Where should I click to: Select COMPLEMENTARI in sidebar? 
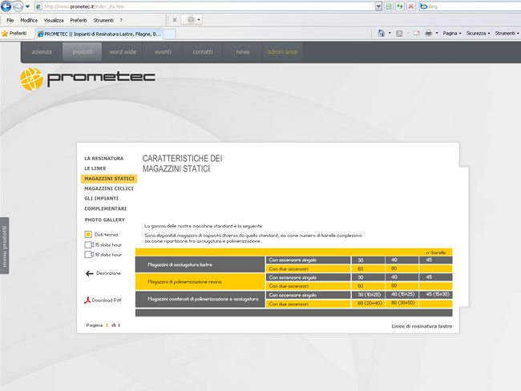(x=105, y=208)
